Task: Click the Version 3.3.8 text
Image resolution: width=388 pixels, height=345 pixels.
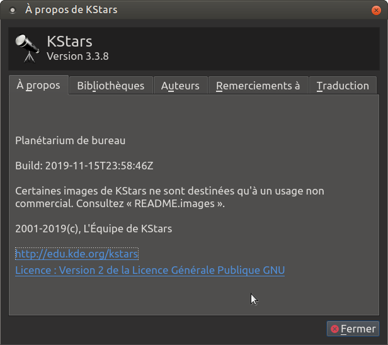Action: (x=77, y=57)
